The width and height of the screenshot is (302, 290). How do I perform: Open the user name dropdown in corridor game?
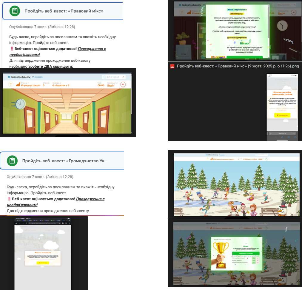(113, 77)
